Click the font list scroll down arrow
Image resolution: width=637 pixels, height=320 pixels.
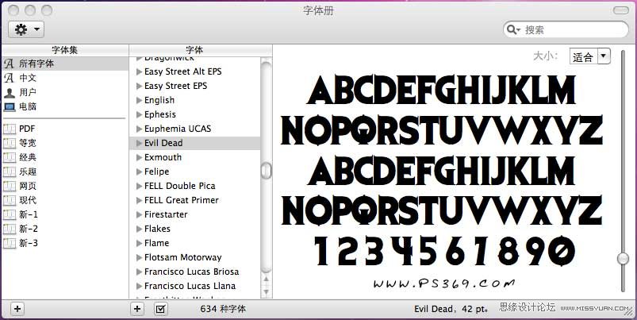[266, 291]
